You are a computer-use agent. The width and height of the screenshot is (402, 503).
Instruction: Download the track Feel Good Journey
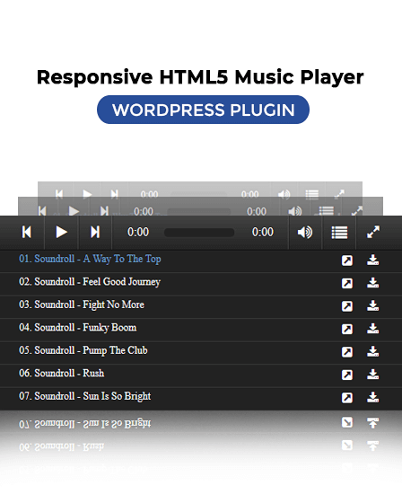(372, 283)
